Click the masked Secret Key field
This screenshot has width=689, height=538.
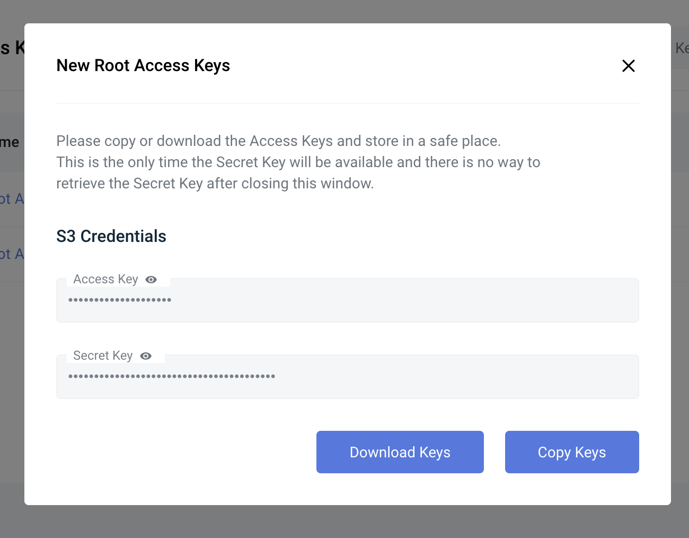(348, 377)
